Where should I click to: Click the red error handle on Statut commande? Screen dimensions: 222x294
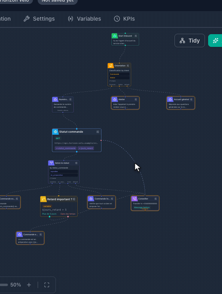101,140
